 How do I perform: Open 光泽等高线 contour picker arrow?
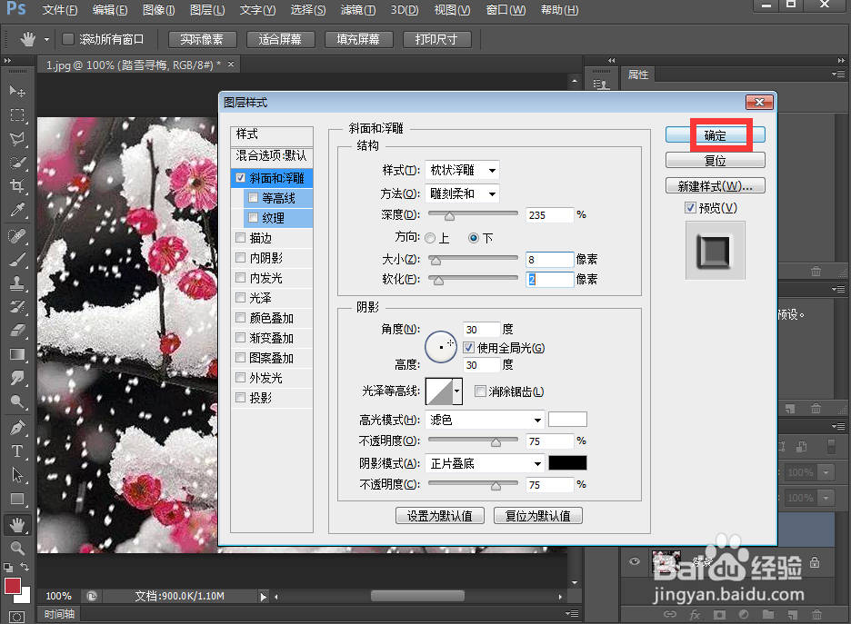click(457, 391)
